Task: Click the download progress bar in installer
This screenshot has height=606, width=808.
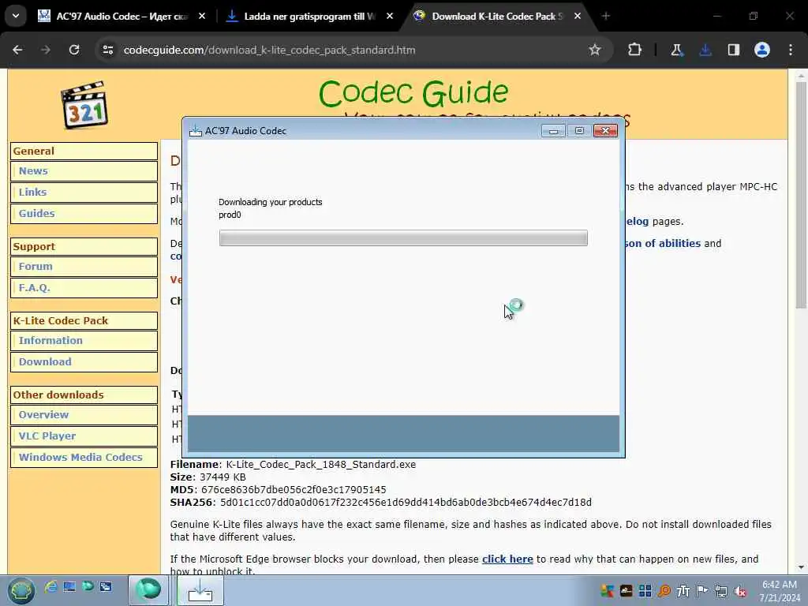Action: pyautogui.click(x=403, y=238)
